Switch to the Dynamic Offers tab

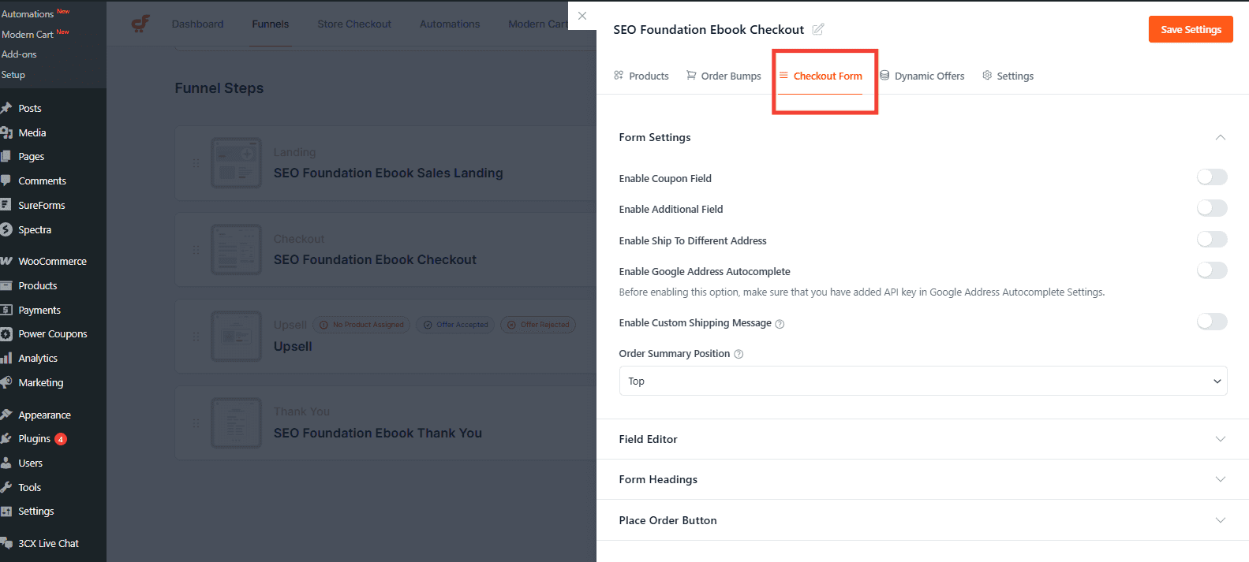tap(922, 76)
